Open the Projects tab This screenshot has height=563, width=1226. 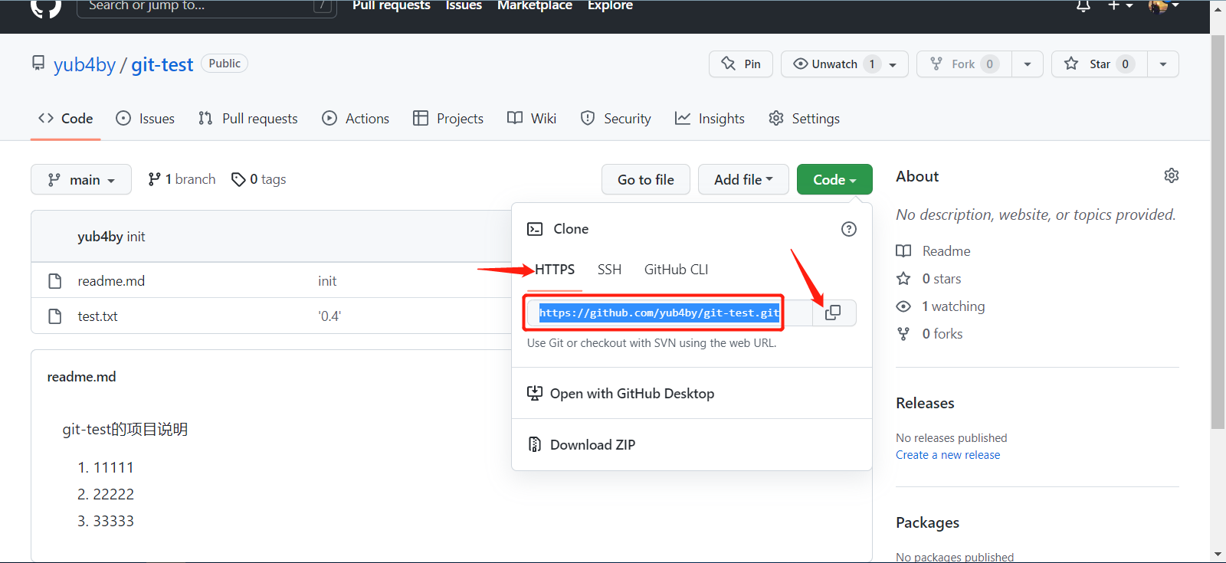tap(448, 119)
